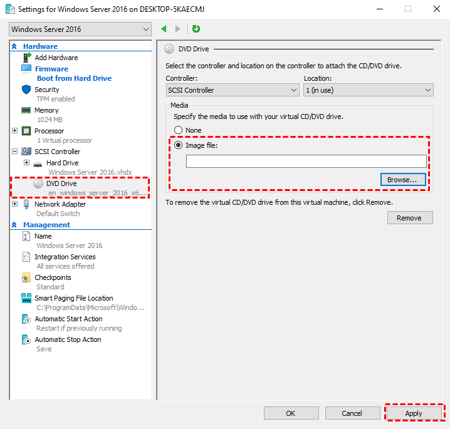Click the Add Hardware icon
The image size is (450, 429).
[x=26, y=58]
